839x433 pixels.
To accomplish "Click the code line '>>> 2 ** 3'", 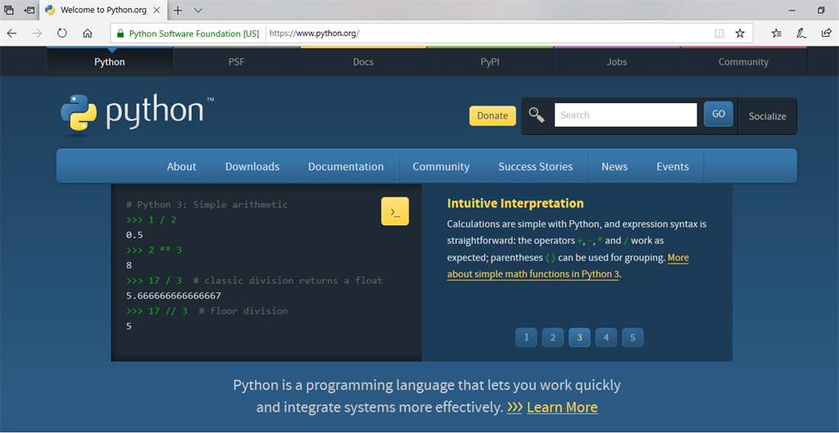I will (154, 250).
